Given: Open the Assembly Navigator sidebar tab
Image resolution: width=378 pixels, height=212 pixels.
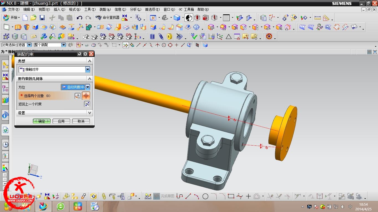Looking at the screenshot, I should [x=5, y=65].
